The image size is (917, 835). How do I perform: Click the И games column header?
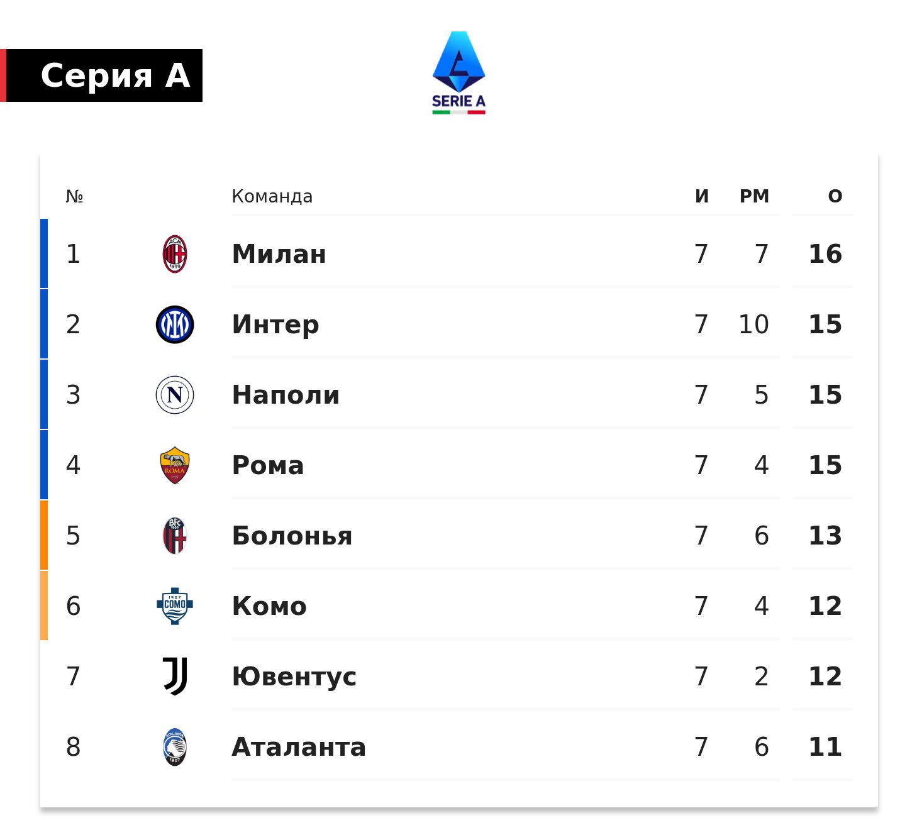click(702, 196)
